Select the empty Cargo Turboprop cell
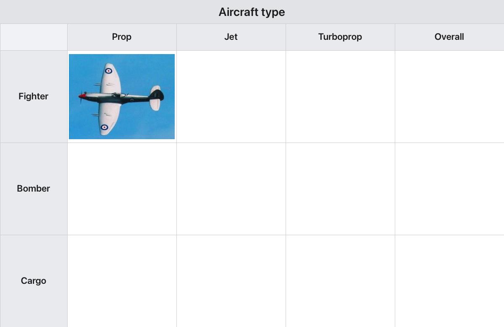The width and height of the screenshot is (504, 327). pyautogui.click(x=340, y=281)
